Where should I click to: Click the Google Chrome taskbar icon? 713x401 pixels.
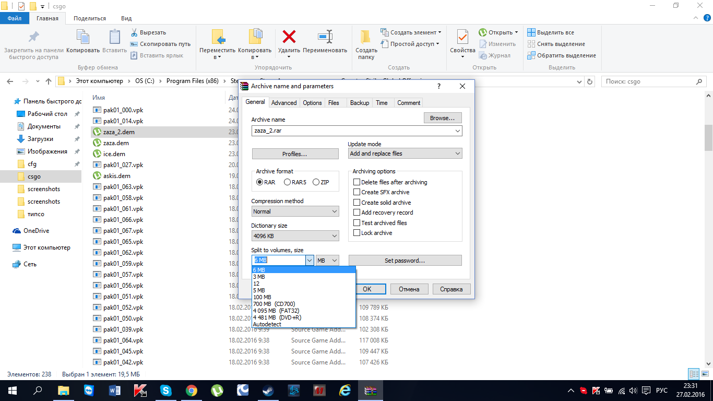coord(192,390)
